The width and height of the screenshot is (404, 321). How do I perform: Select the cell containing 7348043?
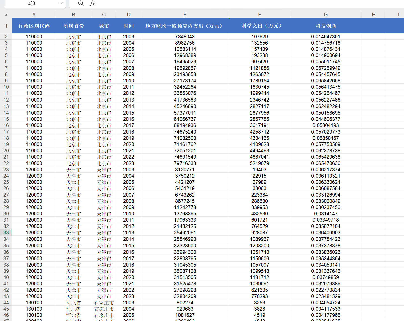(185, 37)
